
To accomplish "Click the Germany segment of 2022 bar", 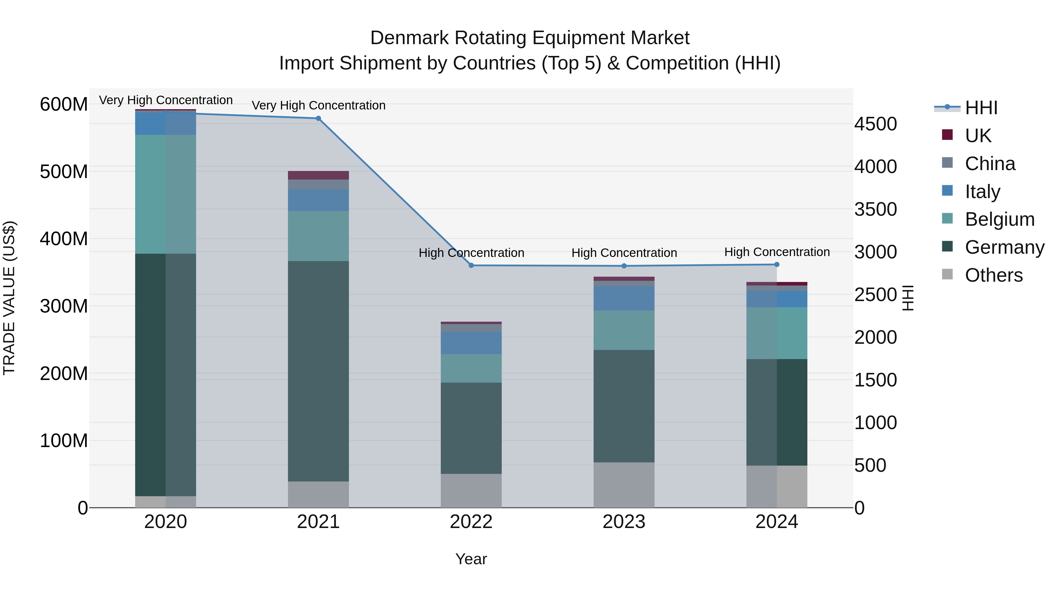I will click(471, 428).
